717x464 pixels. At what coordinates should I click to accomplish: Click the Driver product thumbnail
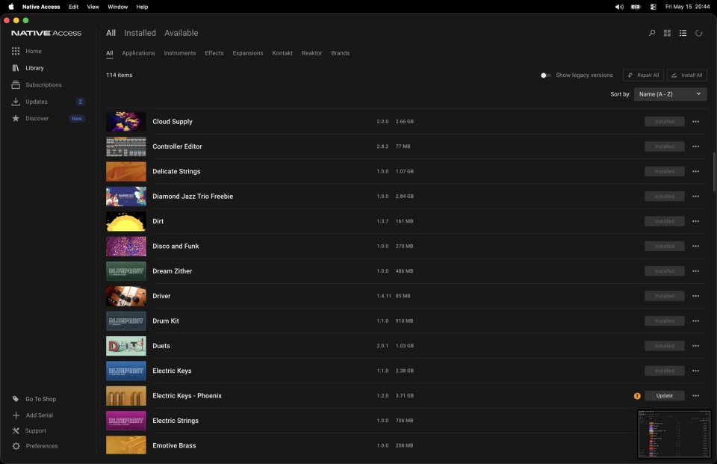(x=126, y=296)
